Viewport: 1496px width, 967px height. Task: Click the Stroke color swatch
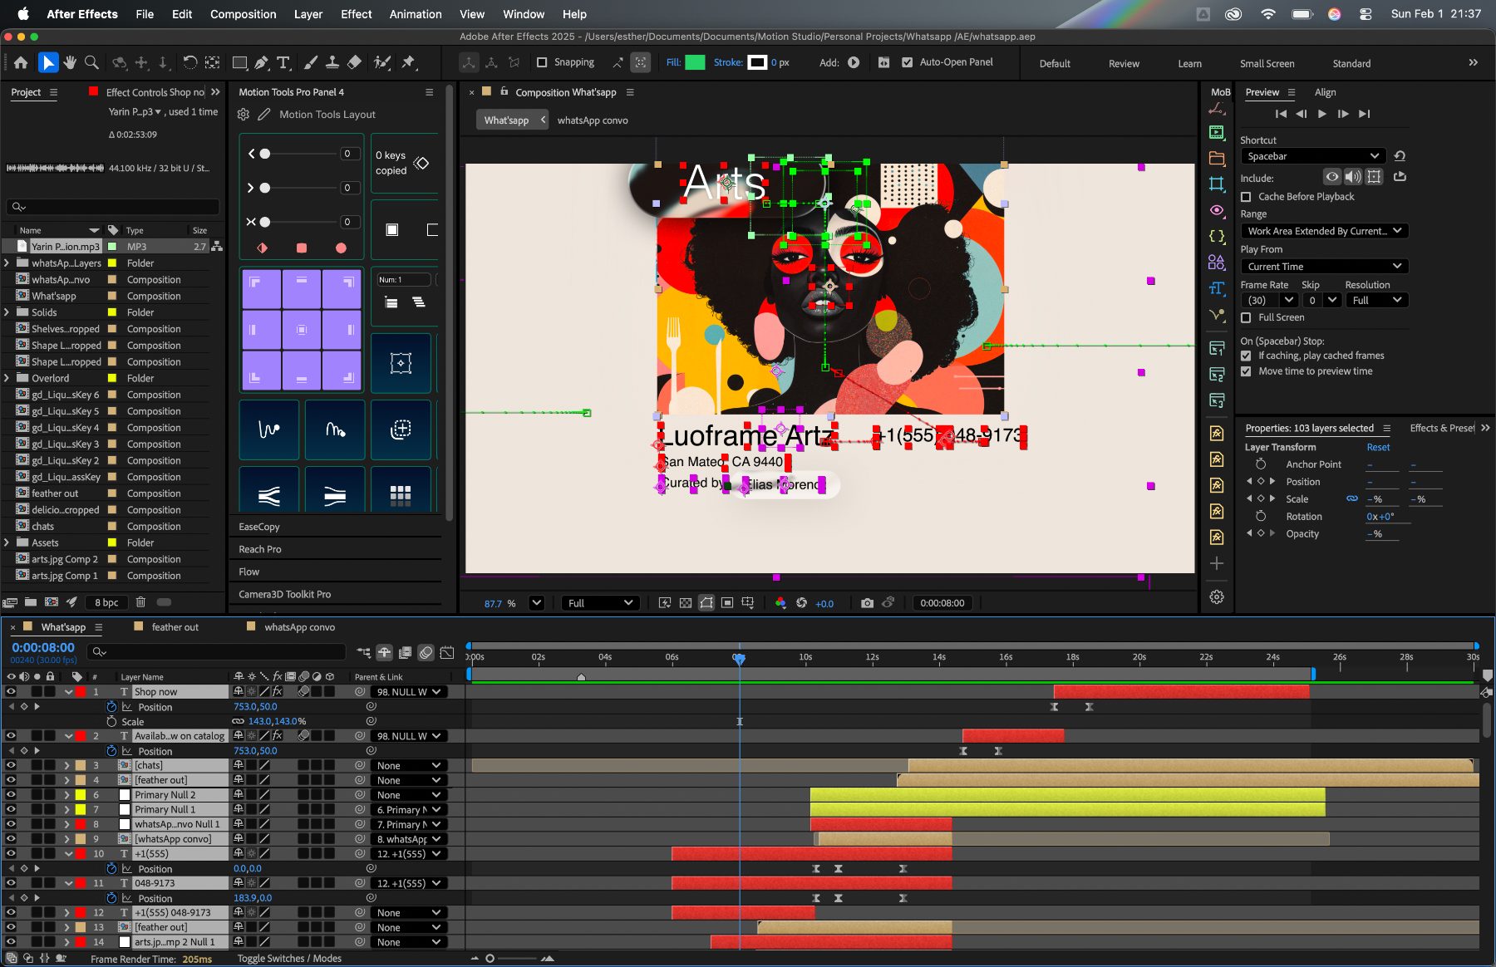click(757, 62)
